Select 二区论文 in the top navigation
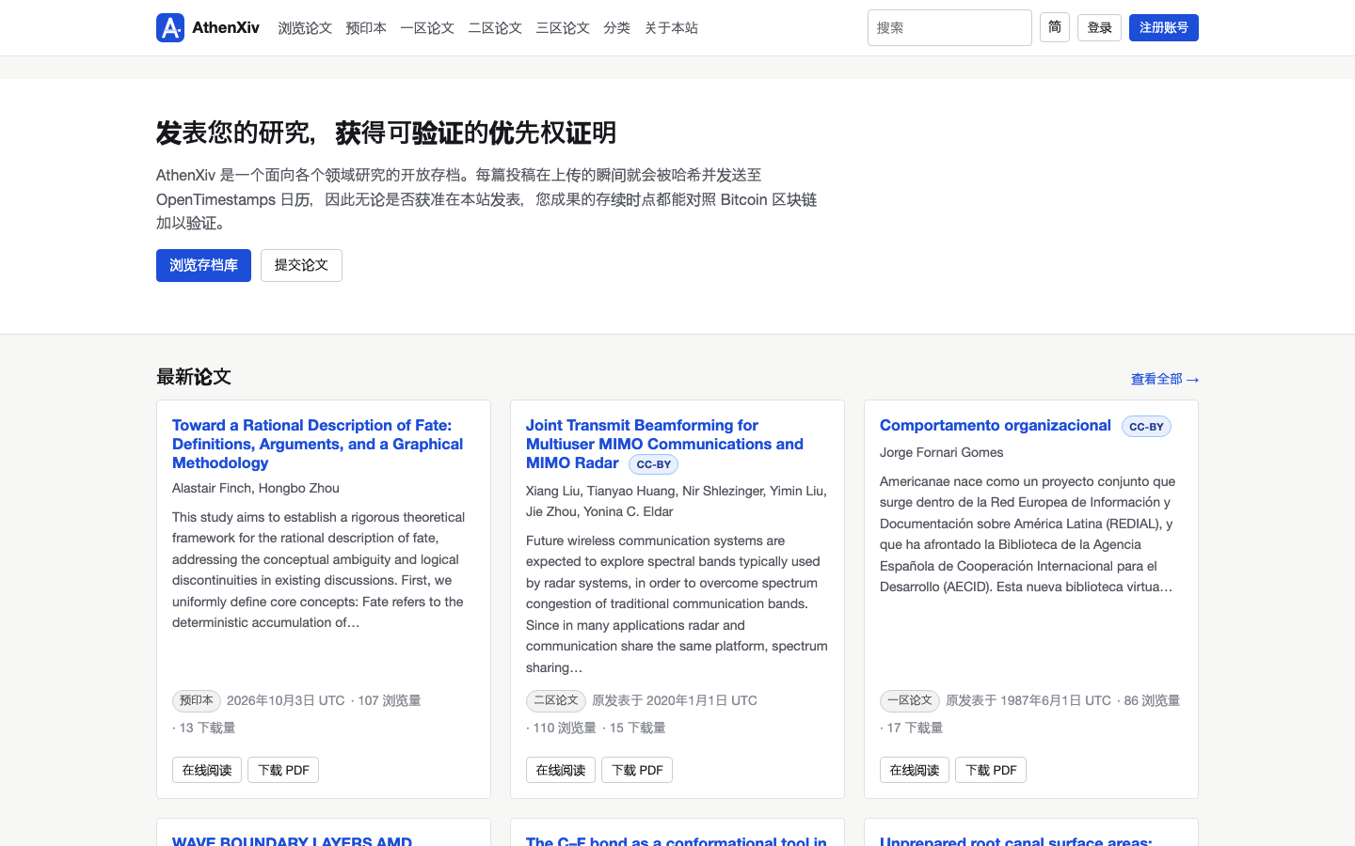Viewport: 1355px width, 846px height. [x=495, y=28]
